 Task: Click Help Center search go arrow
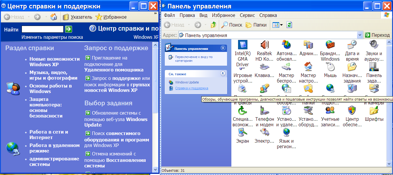68,29
